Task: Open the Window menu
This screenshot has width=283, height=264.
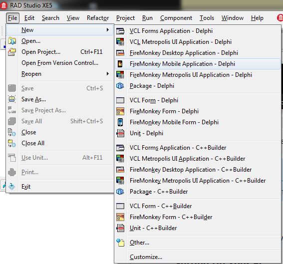Action: 233,18
